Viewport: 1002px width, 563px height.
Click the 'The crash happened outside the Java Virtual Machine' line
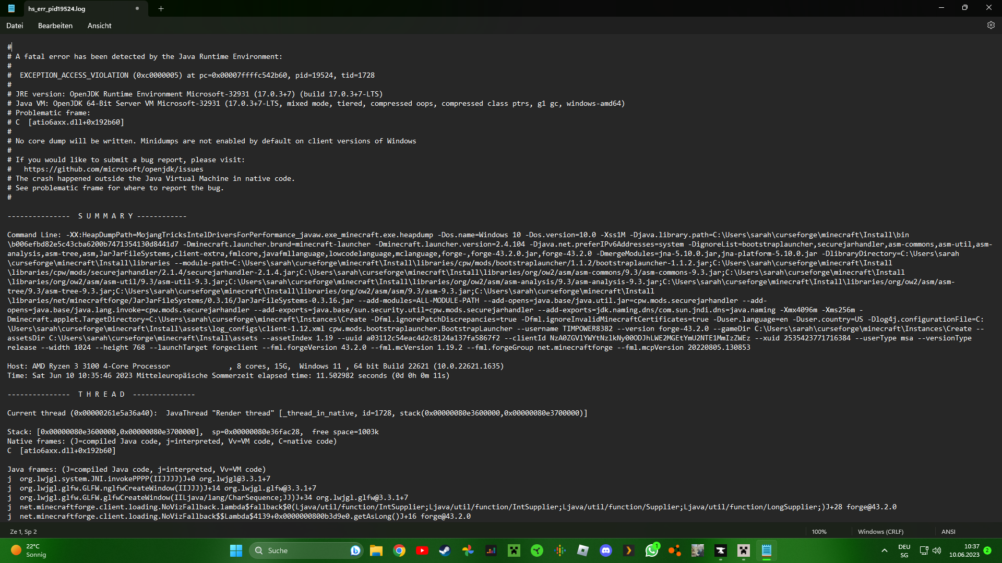[x=151, y=178]
